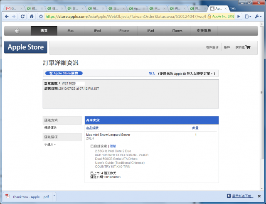
Task: Click the 在 Apple Store 購物 button
Action: tap(64, 73)
